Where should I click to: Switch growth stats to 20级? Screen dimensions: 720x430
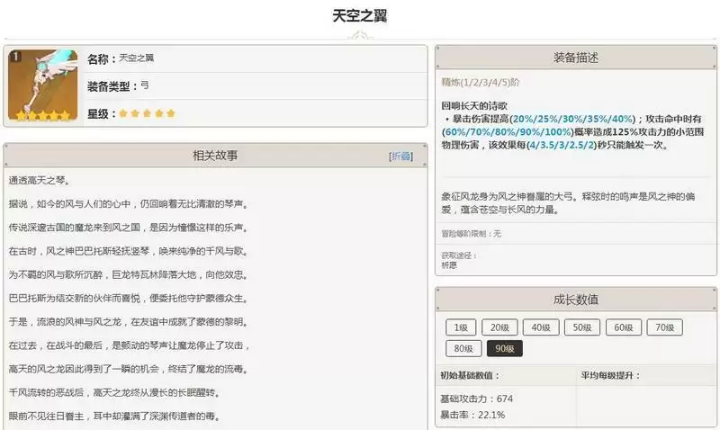click(x=499, y=327)
